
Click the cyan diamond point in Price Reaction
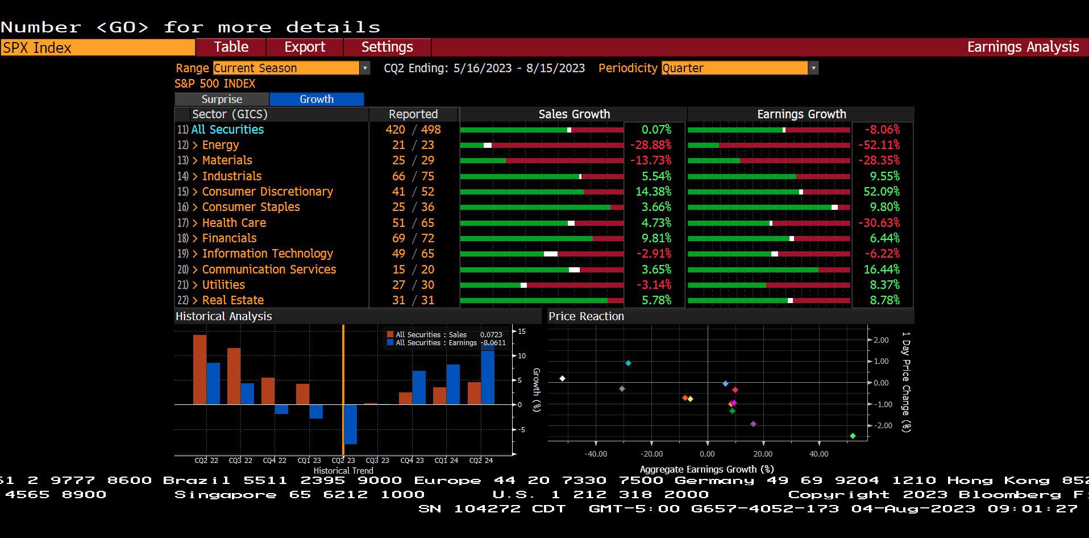pyautogui.click(x=628, y=363)
